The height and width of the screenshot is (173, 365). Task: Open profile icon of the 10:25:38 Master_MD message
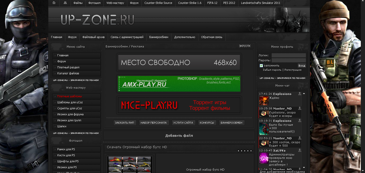point(300,108)
